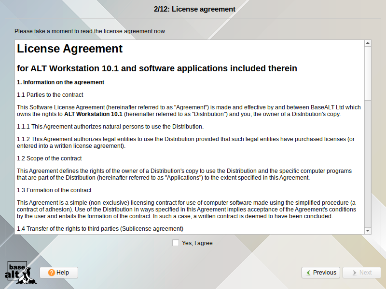
Task: Click the bold "ALT Workstation 10.1" text
Action: (x=93, y=114)
